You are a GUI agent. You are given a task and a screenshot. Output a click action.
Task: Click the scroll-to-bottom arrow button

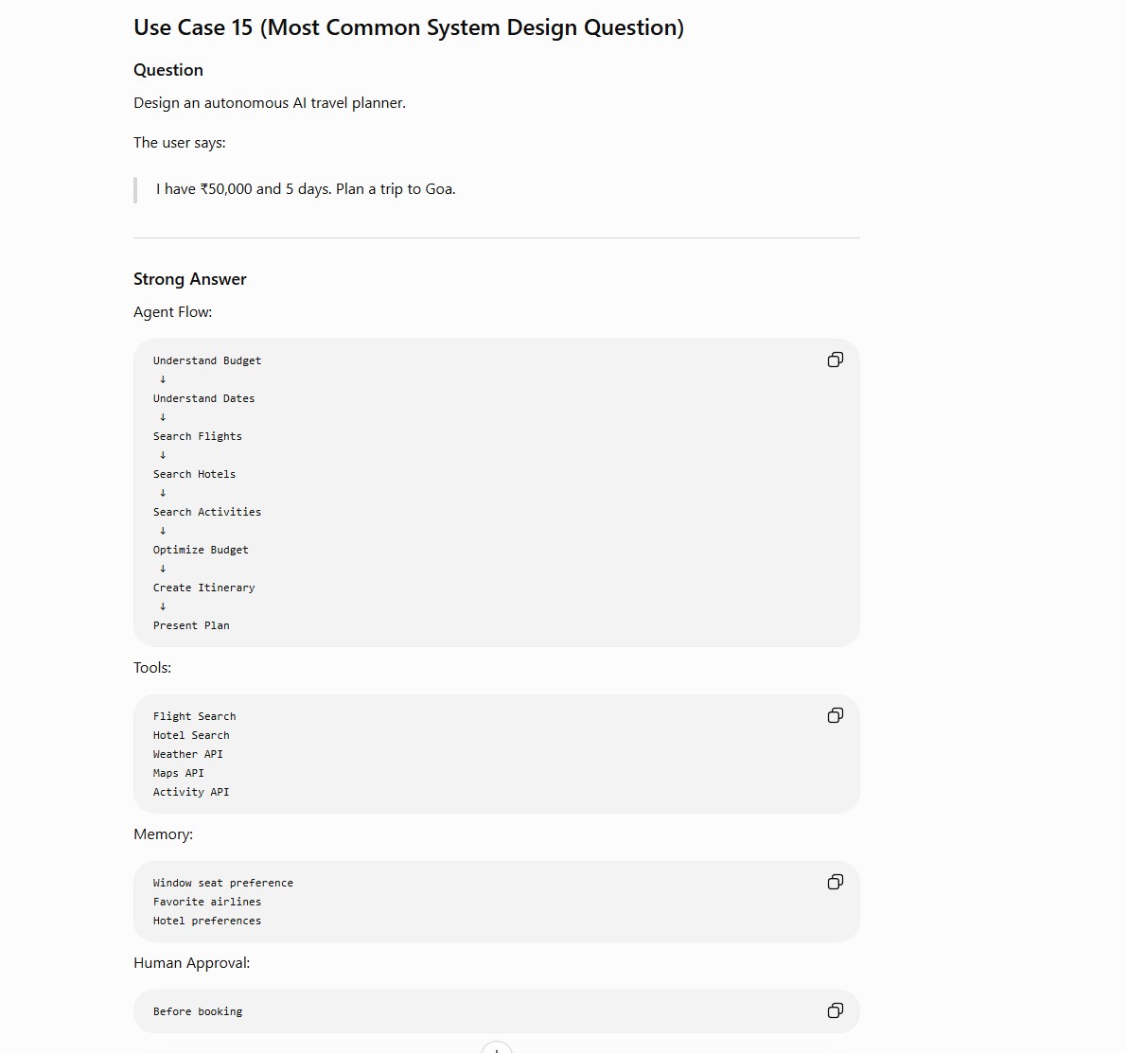(x=496, y=1047)
